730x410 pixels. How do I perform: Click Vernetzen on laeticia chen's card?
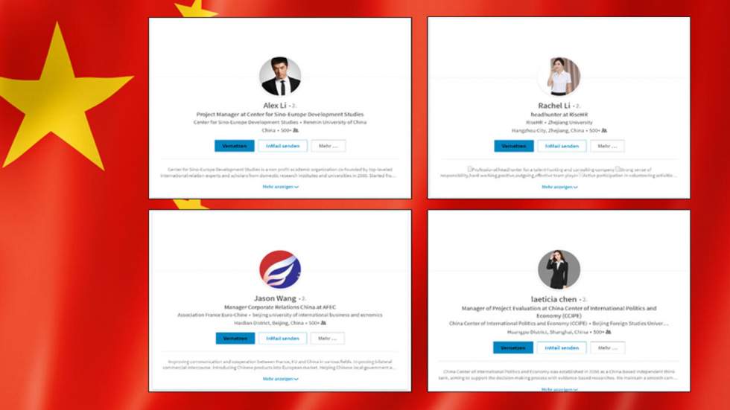[x=513, y=347]
